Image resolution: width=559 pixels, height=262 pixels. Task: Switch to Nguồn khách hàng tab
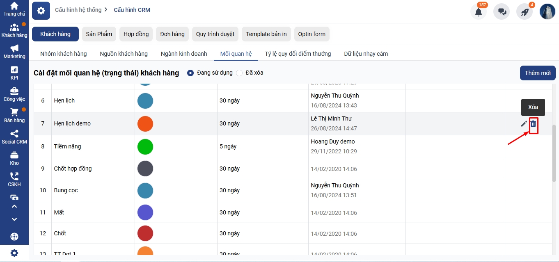point(124,54)
